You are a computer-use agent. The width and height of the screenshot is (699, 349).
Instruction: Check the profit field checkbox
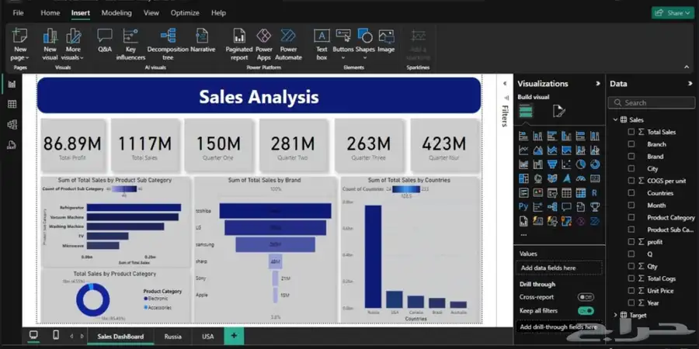point(631,242)
